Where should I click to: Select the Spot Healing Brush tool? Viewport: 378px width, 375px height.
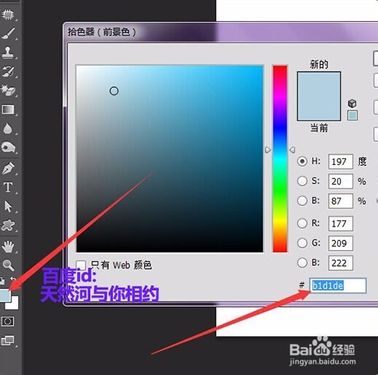coord(8,14)
